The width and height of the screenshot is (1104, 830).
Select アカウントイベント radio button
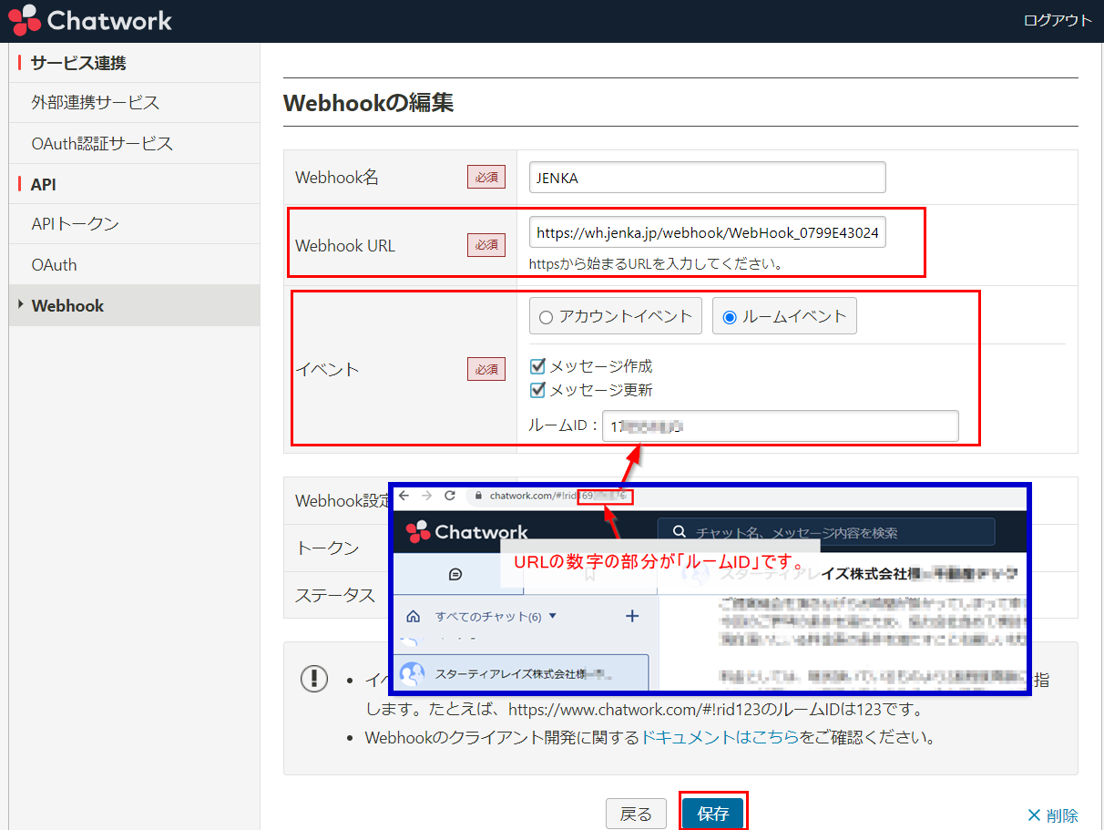tap(547, 317)
